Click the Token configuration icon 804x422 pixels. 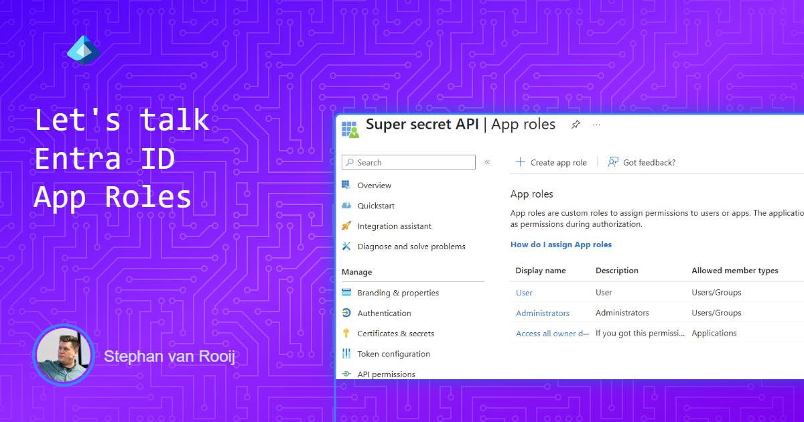pyautogui.click(x=346, y=354)
